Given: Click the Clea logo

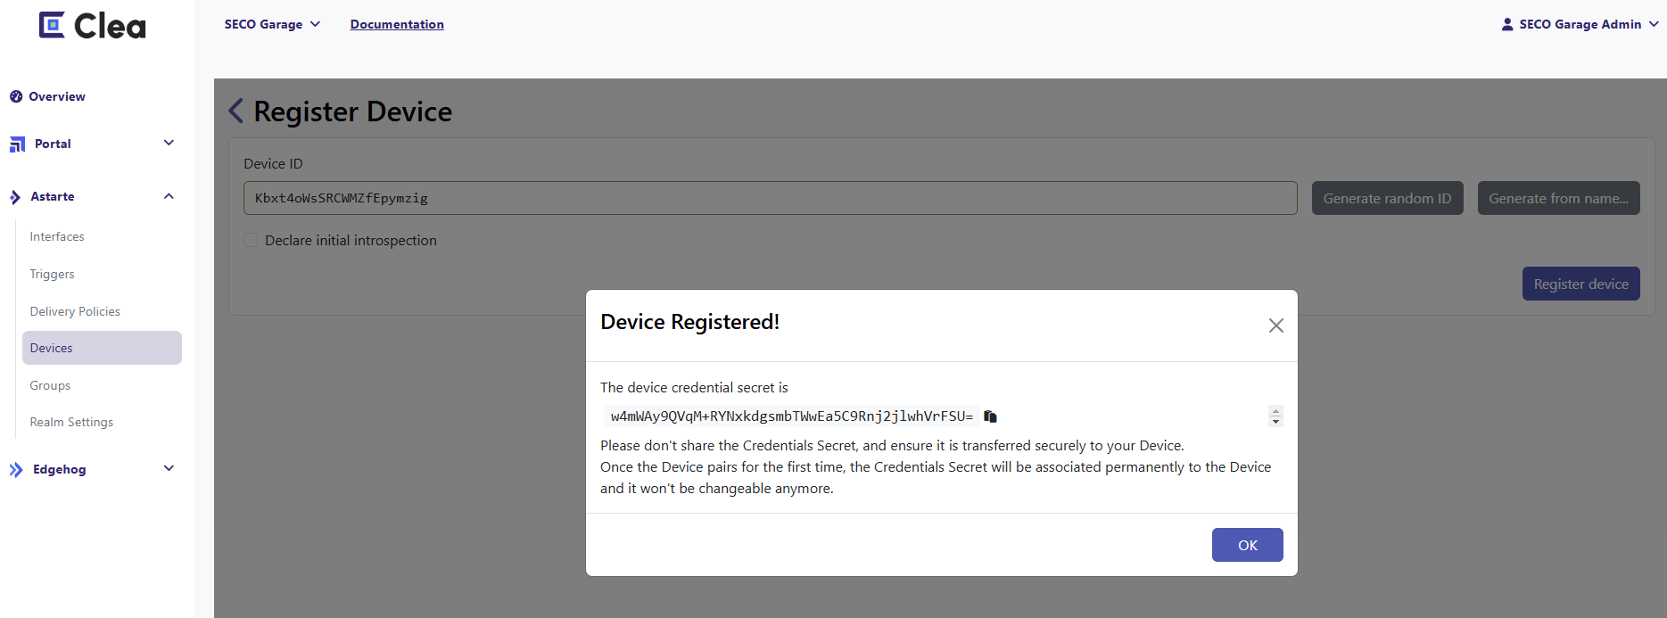Looking at the screenshot, I should tap(92, 25).
